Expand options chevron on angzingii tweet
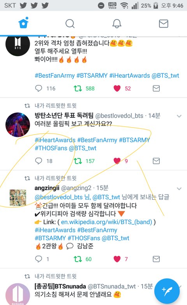This screenshot has height=305, width=187. click(x=179, y=189)
